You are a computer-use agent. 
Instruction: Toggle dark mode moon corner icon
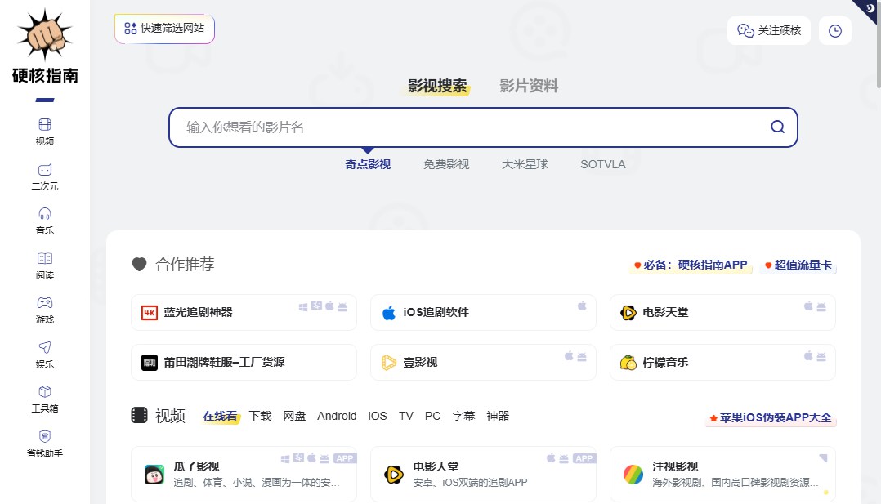(x=870, y=8)
